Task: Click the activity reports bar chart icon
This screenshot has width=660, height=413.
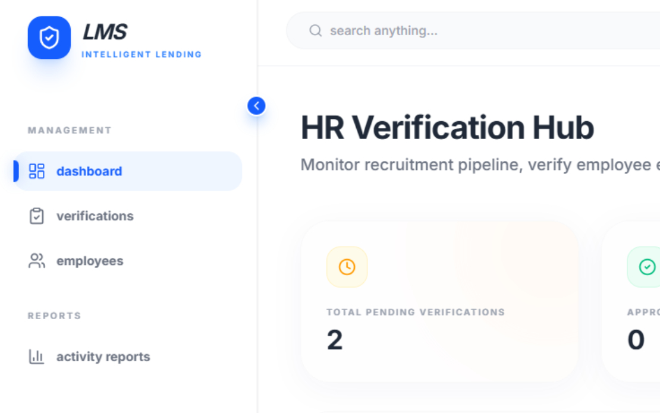Action: (x=37, y=357)
